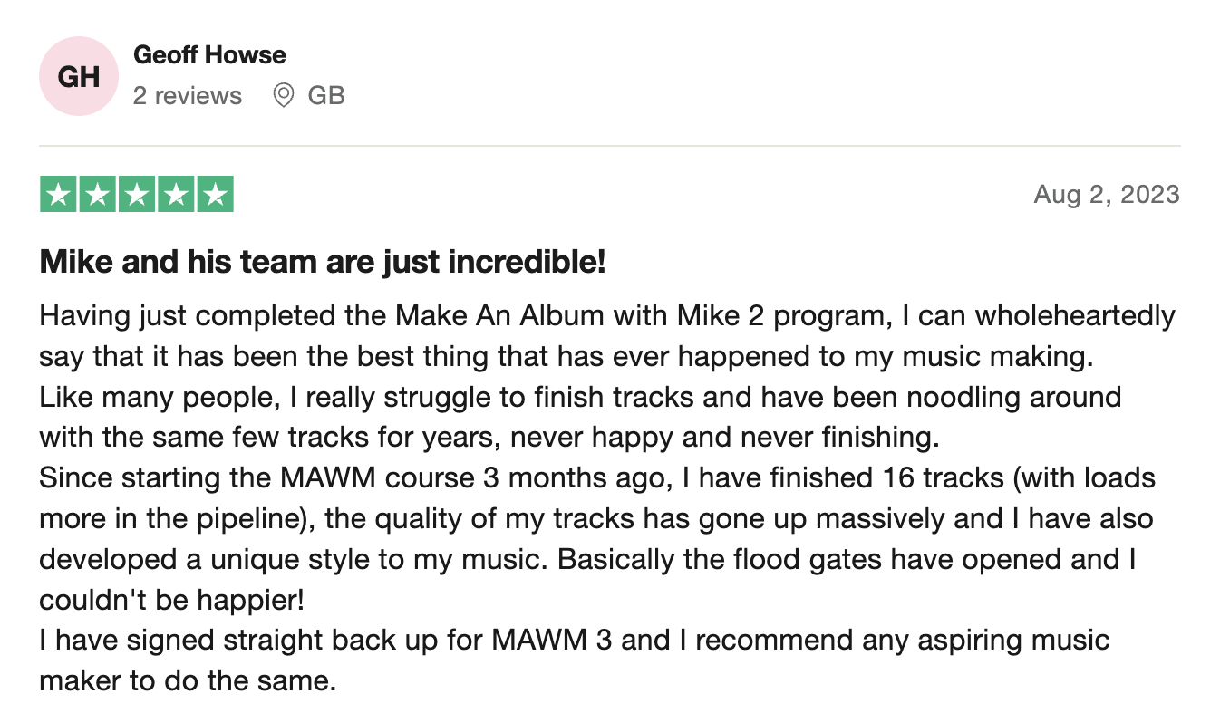Click the "maker to do the same." line
The width and height of the screenshot is (1220, 723).
click(188, 680)
